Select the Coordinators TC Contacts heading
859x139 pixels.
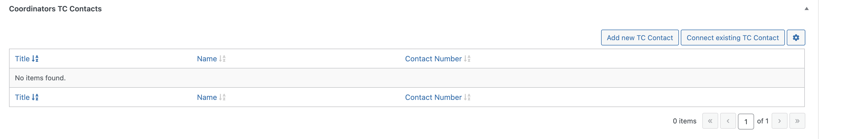click(x=55, y=9)
